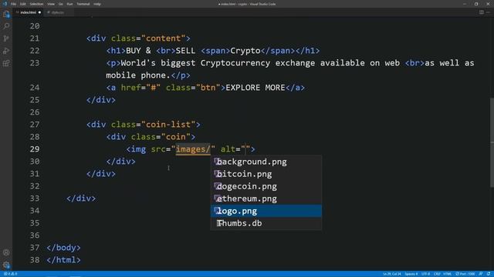Open the Help menu

coord(97,4)
